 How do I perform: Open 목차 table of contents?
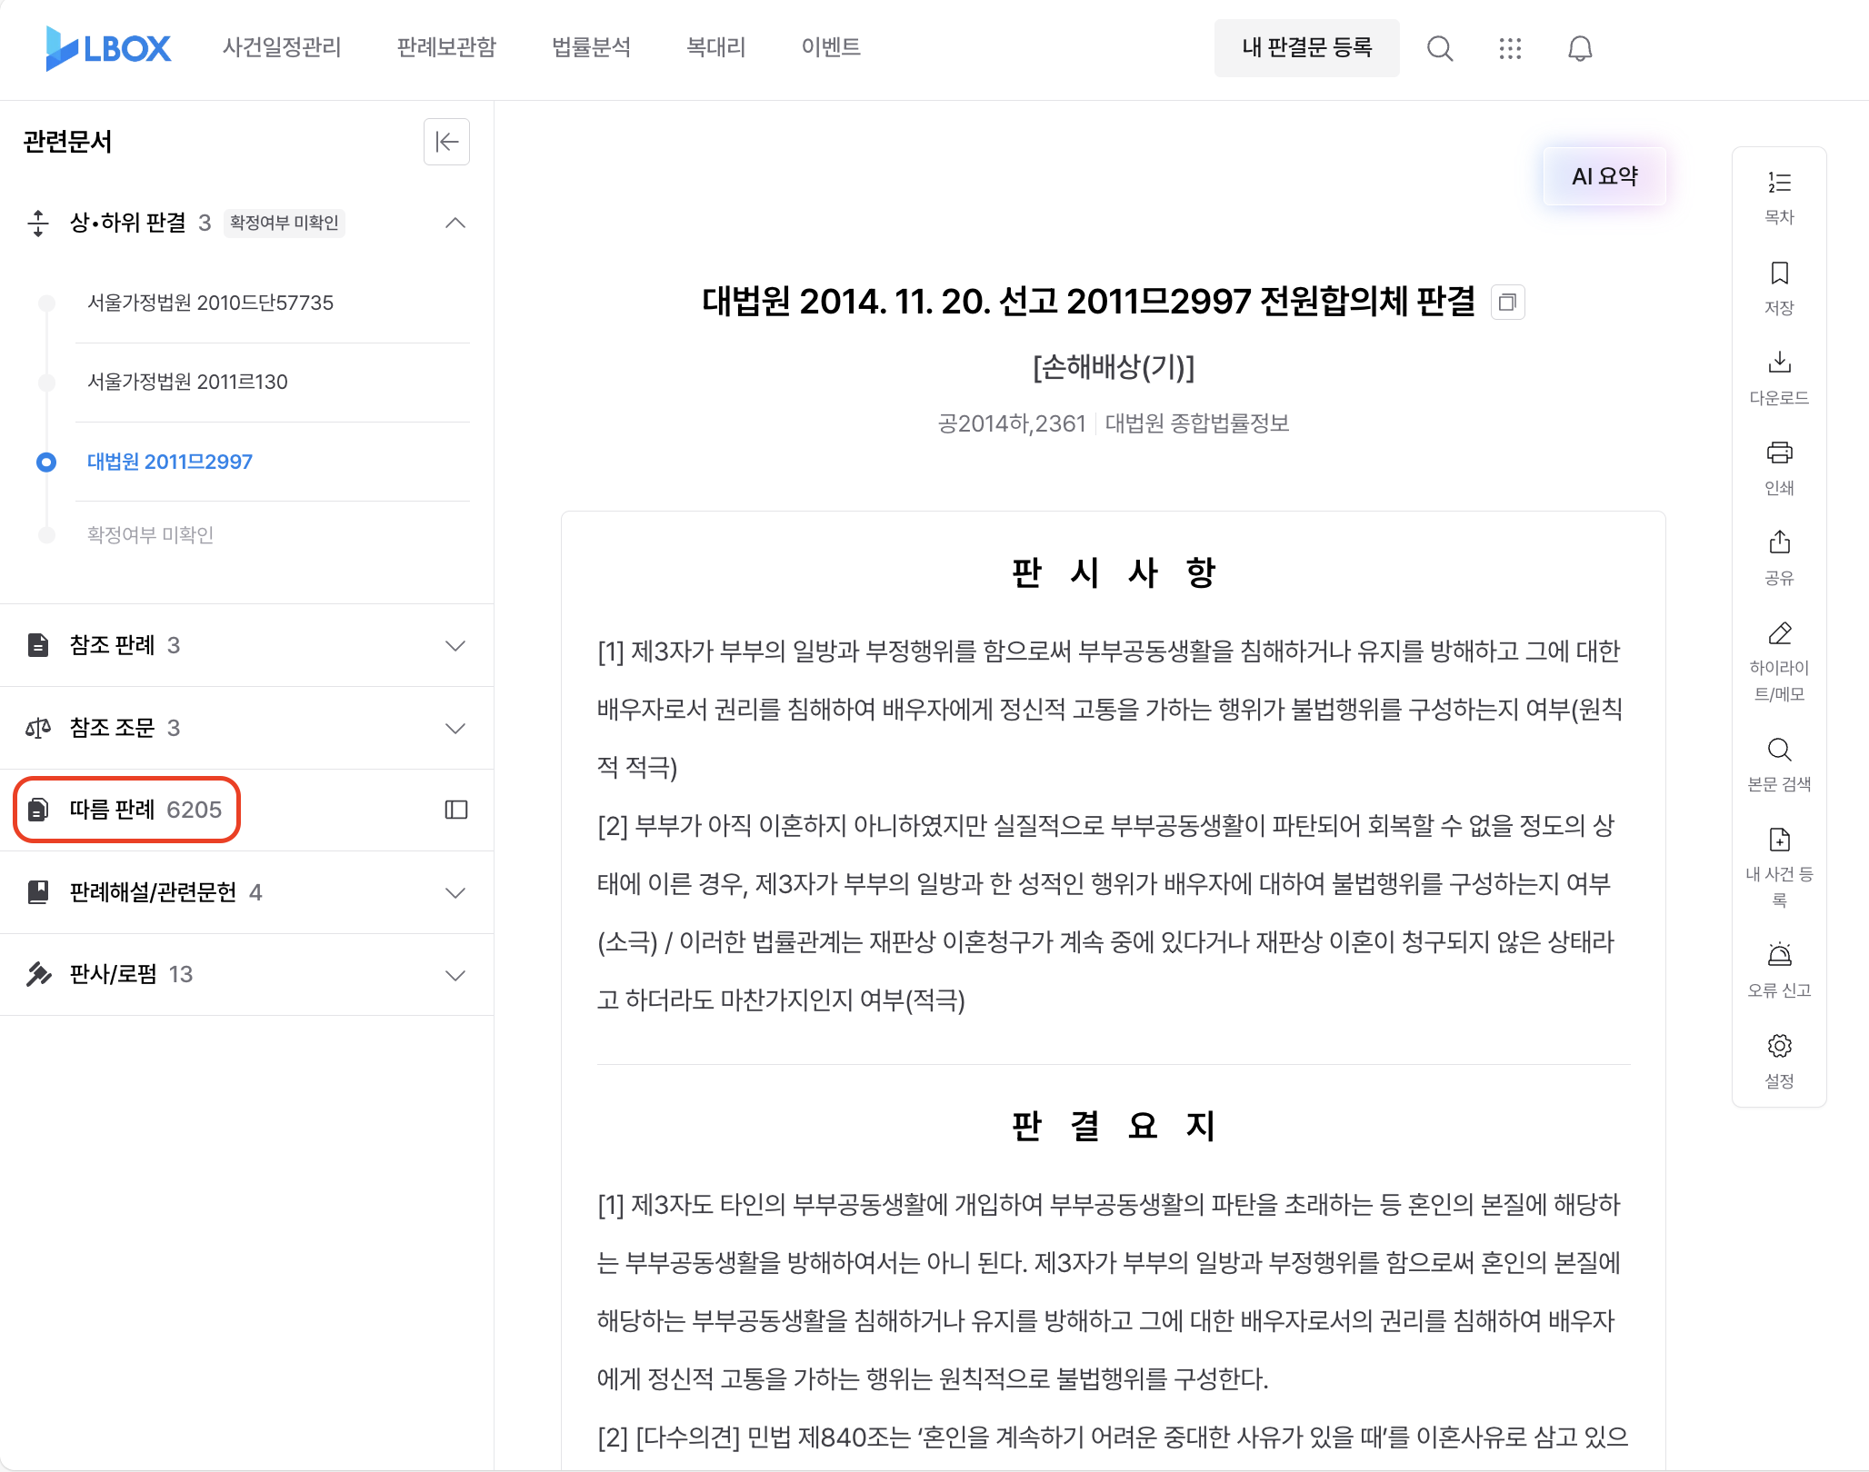[x=1779, y=197]
